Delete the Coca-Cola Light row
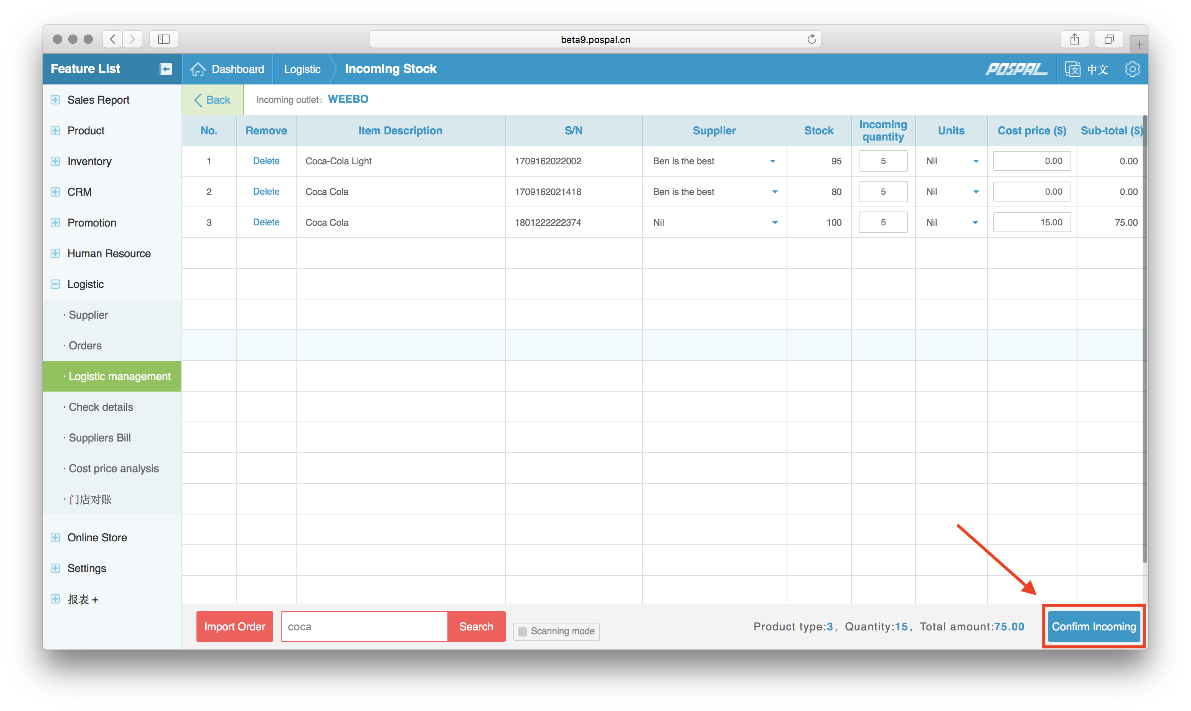 point(266,161)
